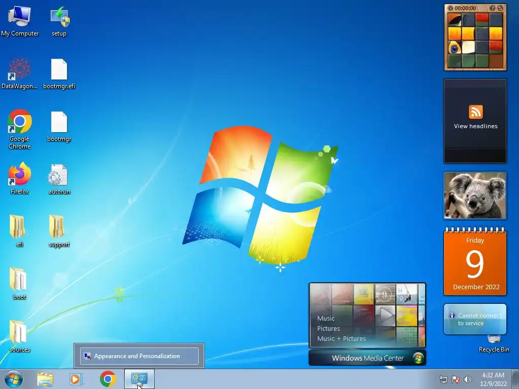Select the Recycle Bin icon

tap(494, 344)
